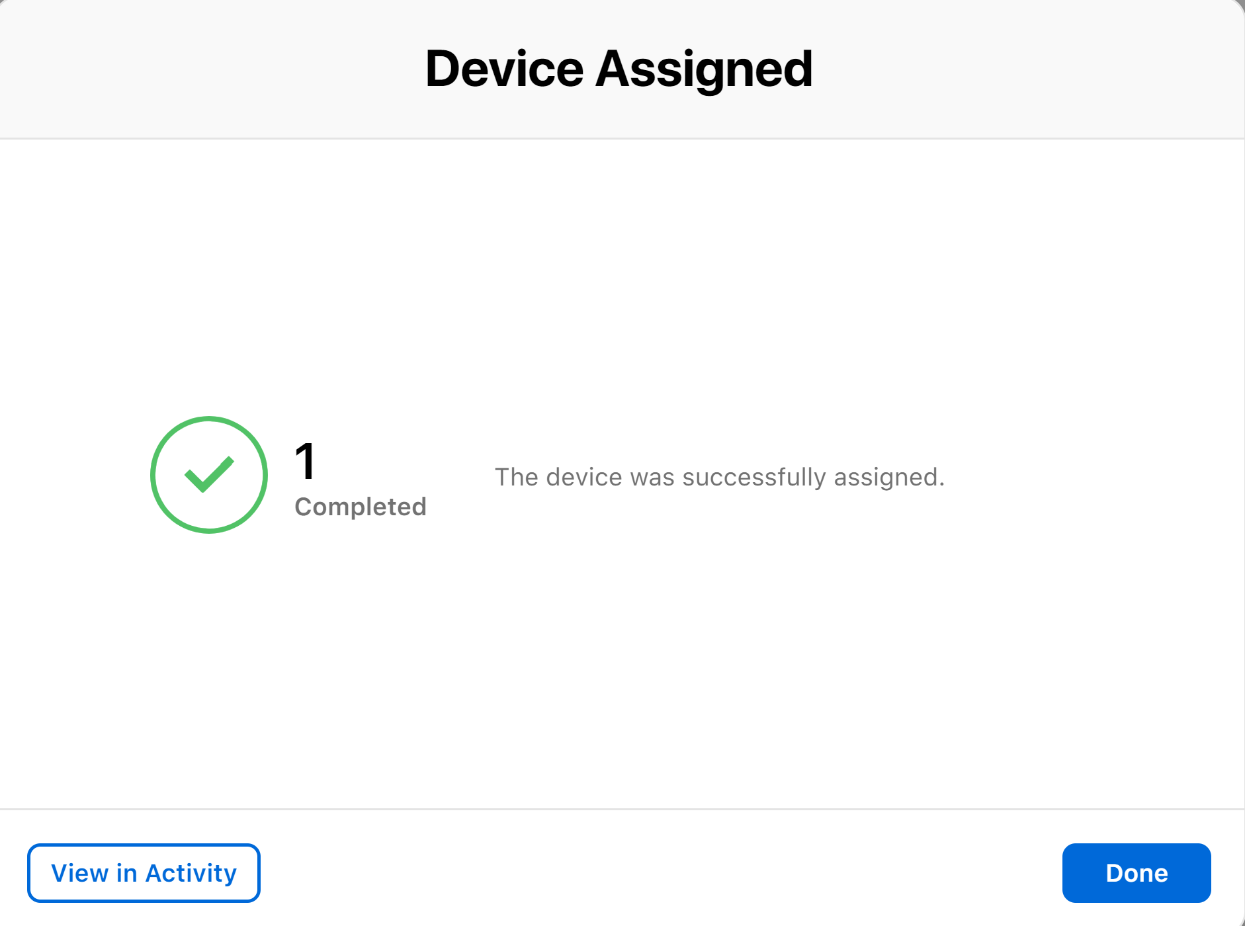Click the word Activity in outlined button
The height and width of the screenshot is (926, 1245).
[x=191, y=874]
